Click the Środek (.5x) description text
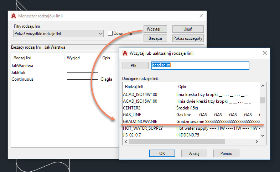 214,108
